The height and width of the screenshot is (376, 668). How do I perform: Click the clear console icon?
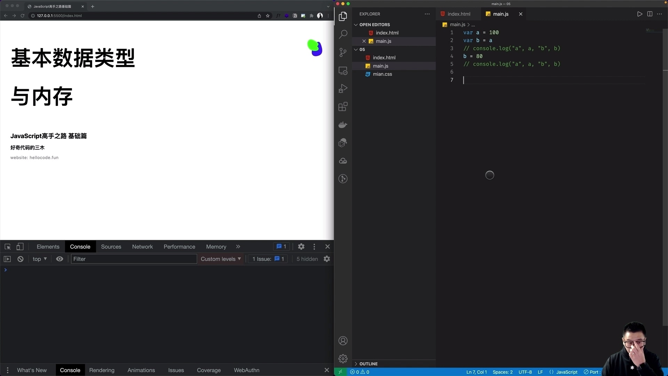click(x=20, y=259)
